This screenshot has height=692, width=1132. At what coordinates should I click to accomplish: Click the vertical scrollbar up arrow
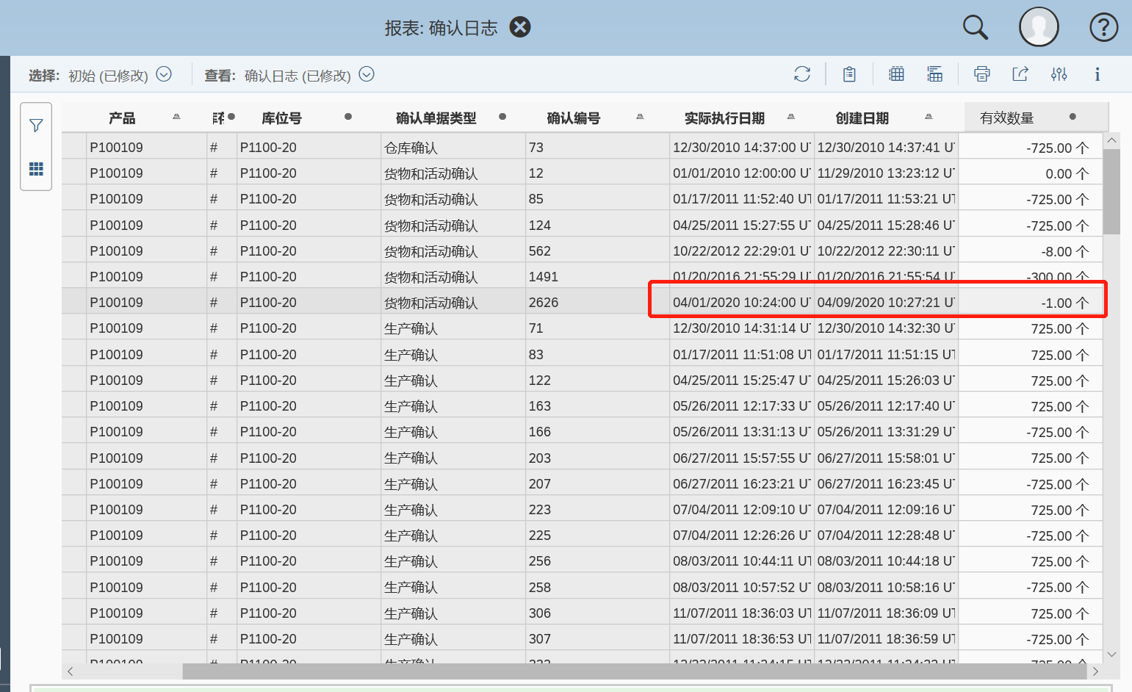(x=1111, y=140)
